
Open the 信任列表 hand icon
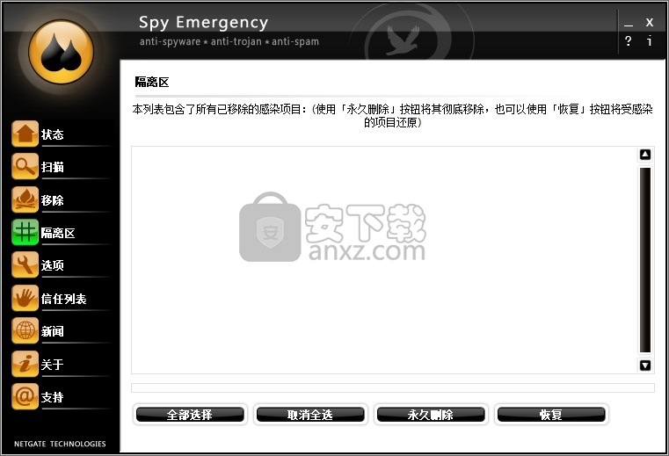(25, 298)
